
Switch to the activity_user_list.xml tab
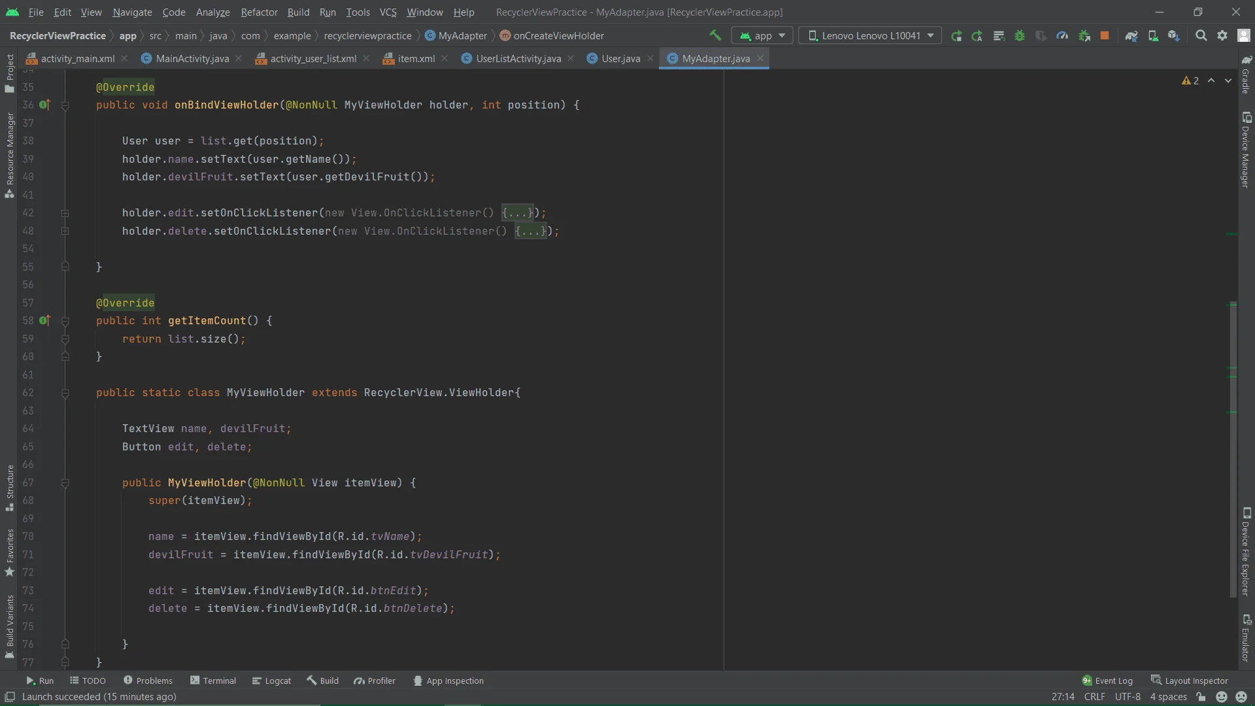tap(313, 58)
